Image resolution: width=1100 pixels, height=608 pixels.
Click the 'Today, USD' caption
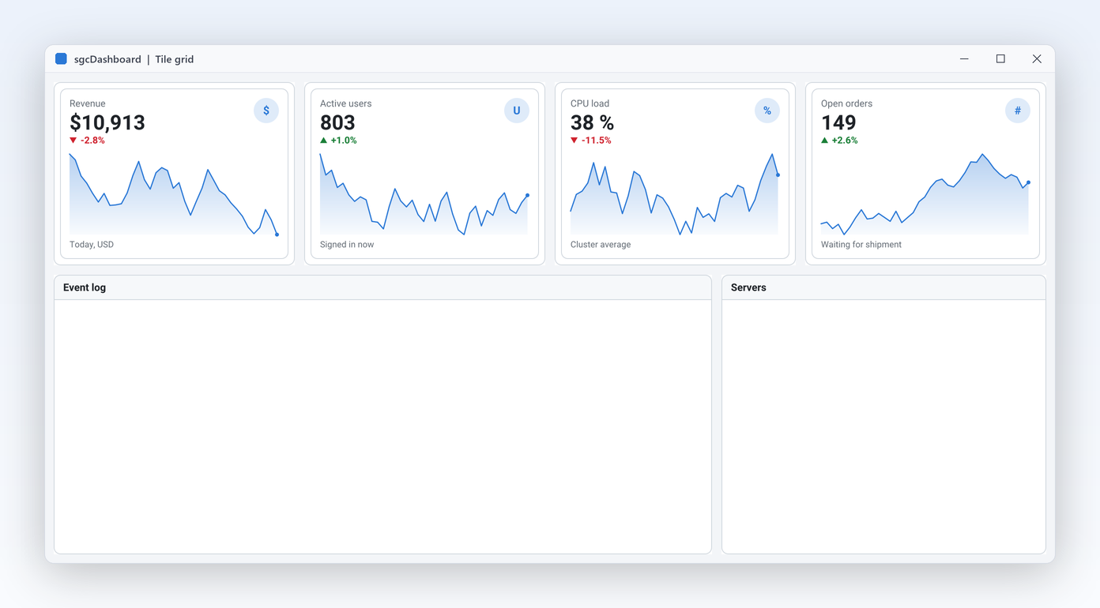click(92, 245)
